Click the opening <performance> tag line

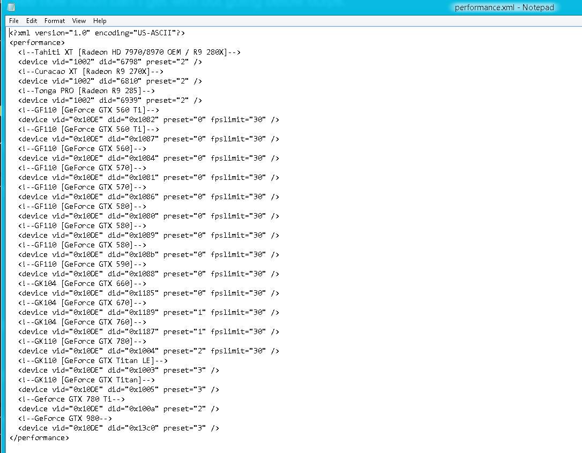(37, 42)
